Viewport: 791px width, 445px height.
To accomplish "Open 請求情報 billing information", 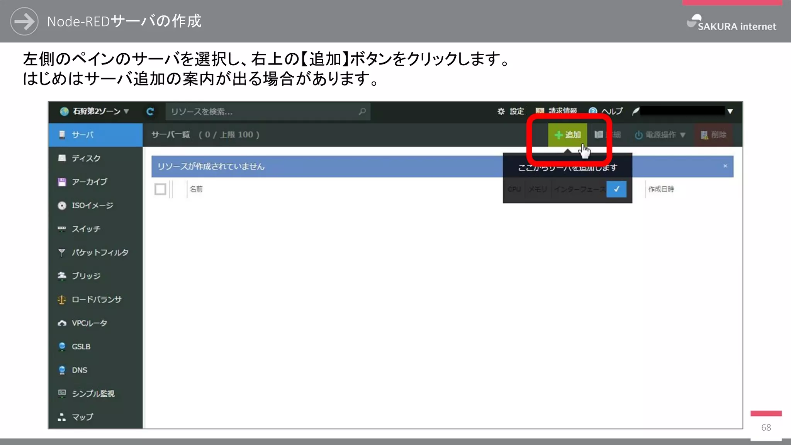I will (x=556, y=110).
